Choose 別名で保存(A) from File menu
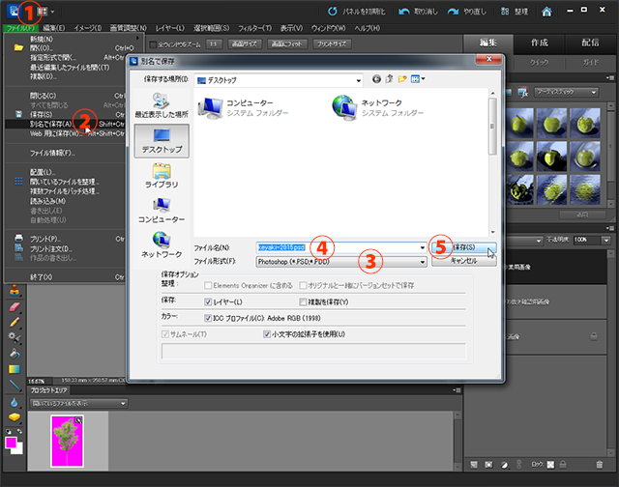The image size is (619, 487). (65, 124)
